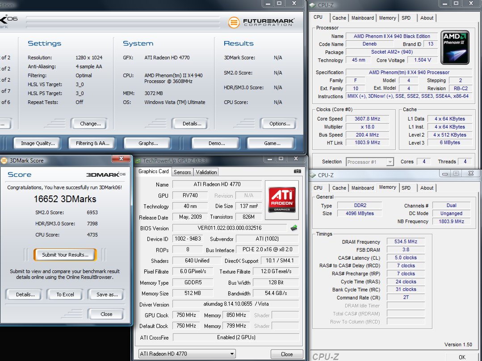Viewport: 482px width, 361px height.
Task: Click the GPU Clock 750 MHz field
Action: coord(186,315)
